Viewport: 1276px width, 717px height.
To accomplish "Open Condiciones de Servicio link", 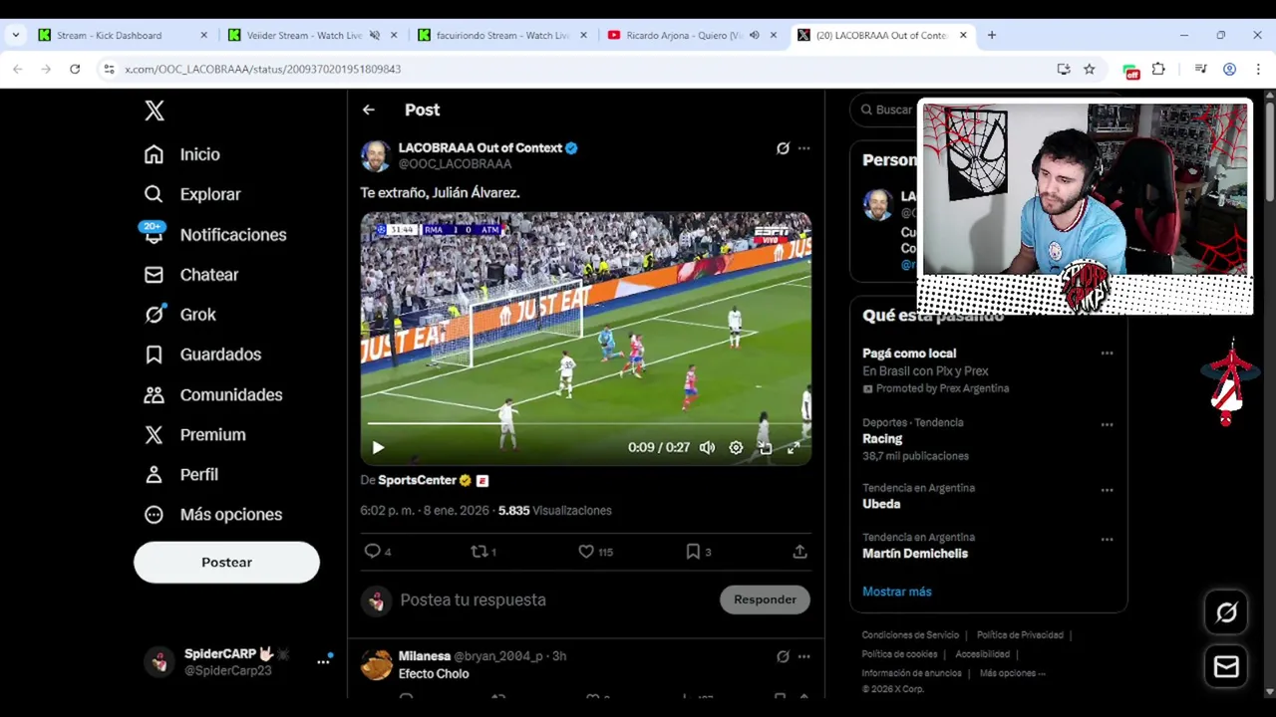I will pyautogui.click(x=910, y=635).
